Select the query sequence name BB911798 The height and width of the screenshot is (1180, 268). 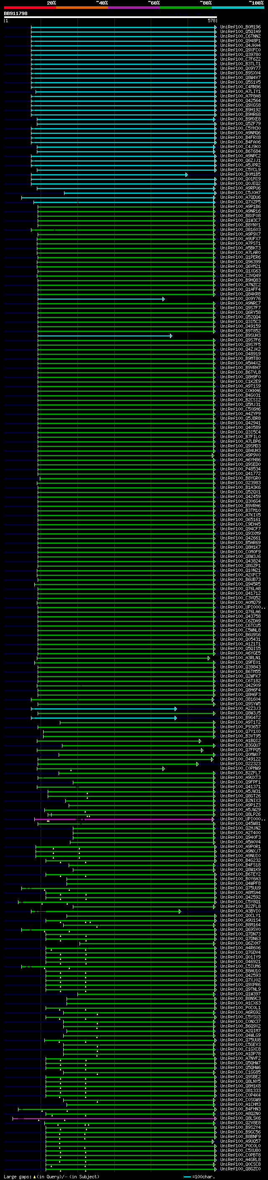click(x=15, y=13)
